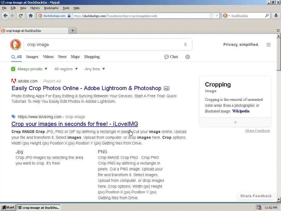Open the iloveimg.com URL breadcrumb

[x=51, y=117]
